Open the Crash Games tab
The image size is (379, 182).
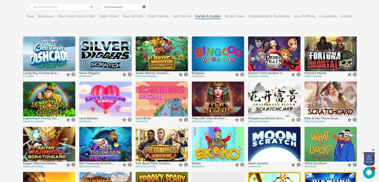[158, 16]
